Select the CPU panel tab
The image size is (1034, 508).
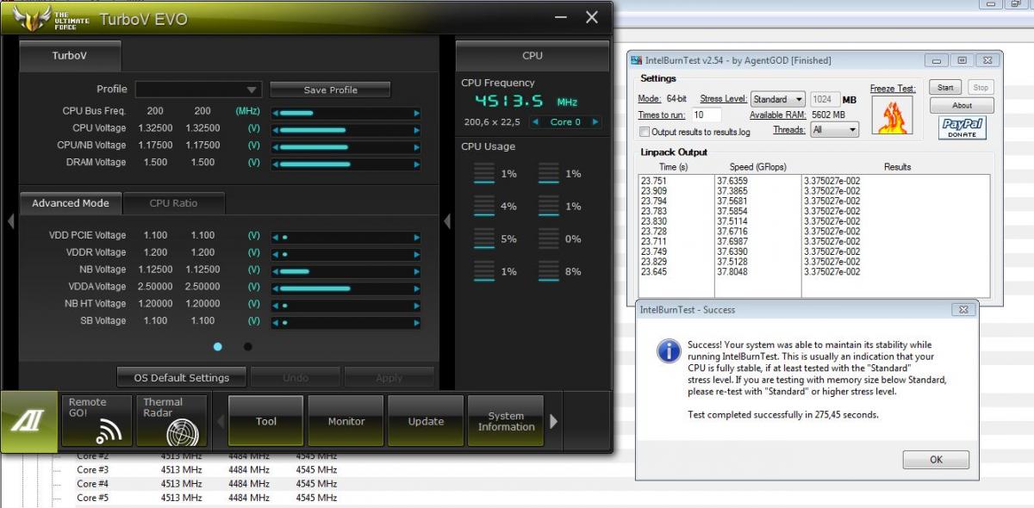coord(533,55)
